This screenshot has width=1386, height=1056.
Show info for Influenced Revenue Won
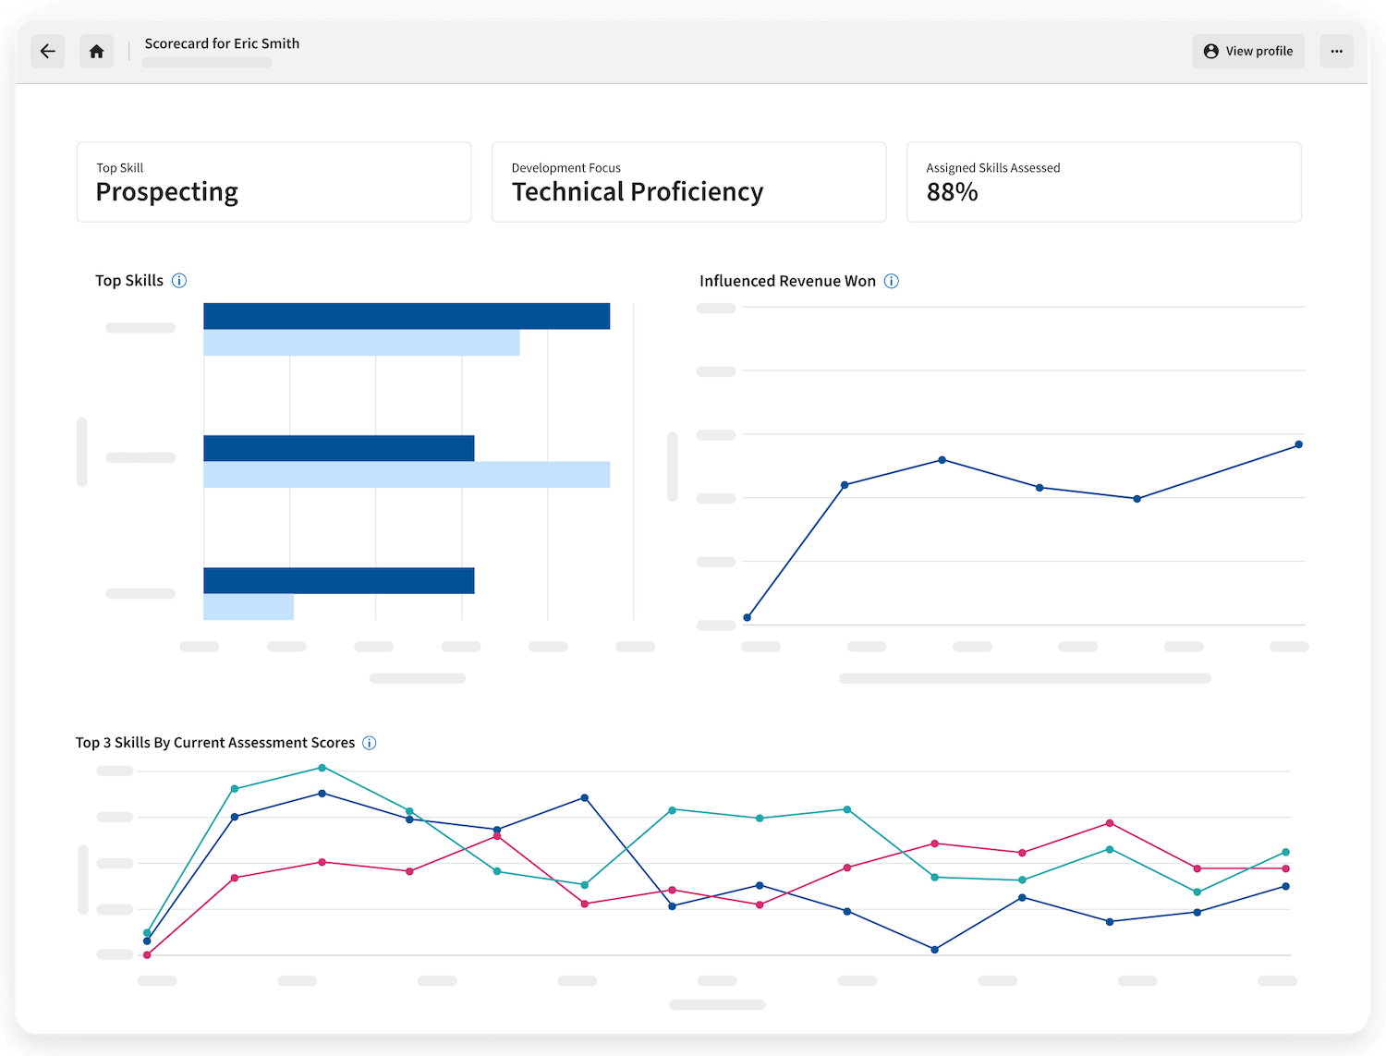[x=891, y=281]
